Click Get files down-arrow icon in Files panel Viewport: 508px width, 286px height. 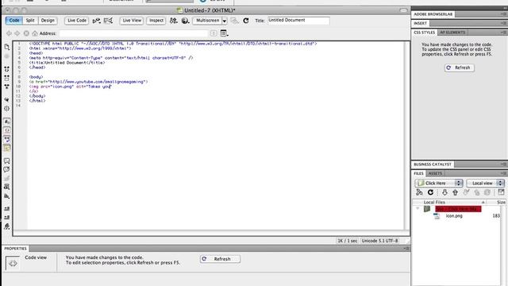(444, 192)
